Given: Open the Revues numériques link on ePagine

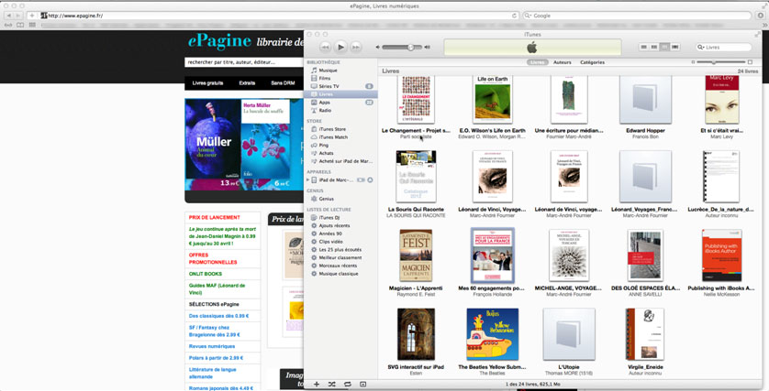Looking at the screenshot, I should 212,346.
